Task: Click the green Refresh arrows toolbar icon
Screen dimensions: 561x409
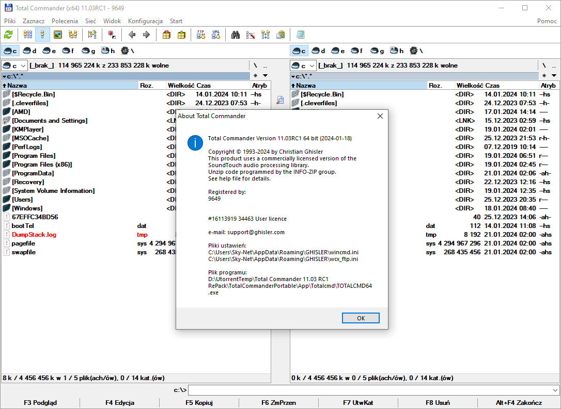Action: [x=8, y=35]
